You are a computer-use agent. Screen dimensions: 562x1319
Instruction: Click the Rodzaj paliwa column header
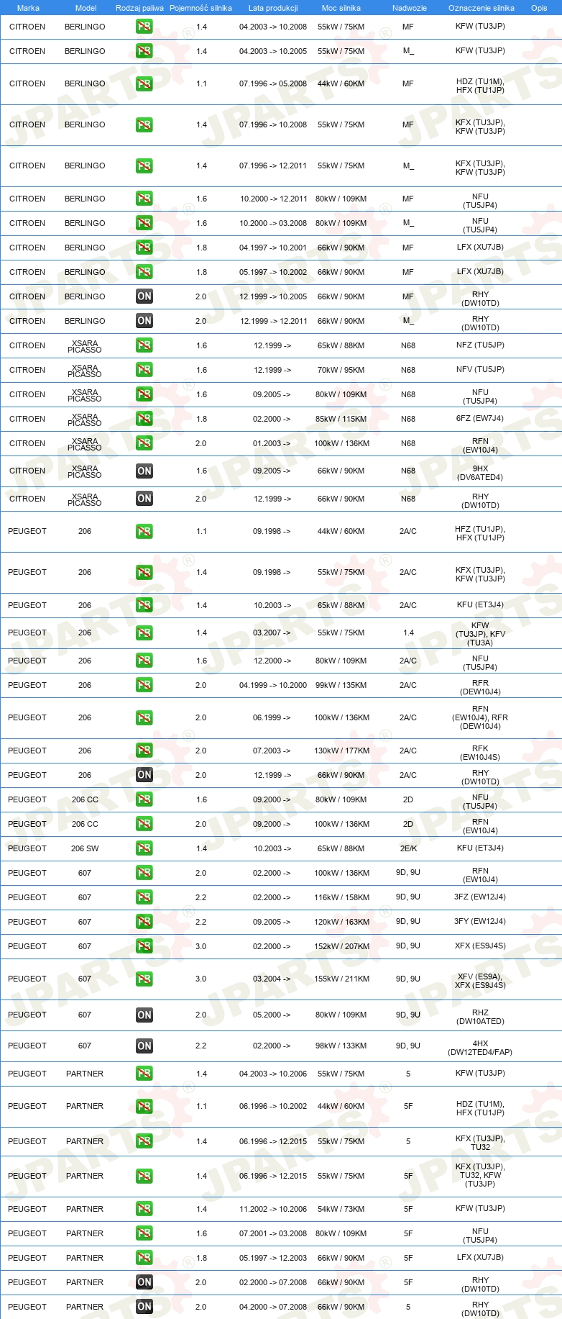pos(139,8)
